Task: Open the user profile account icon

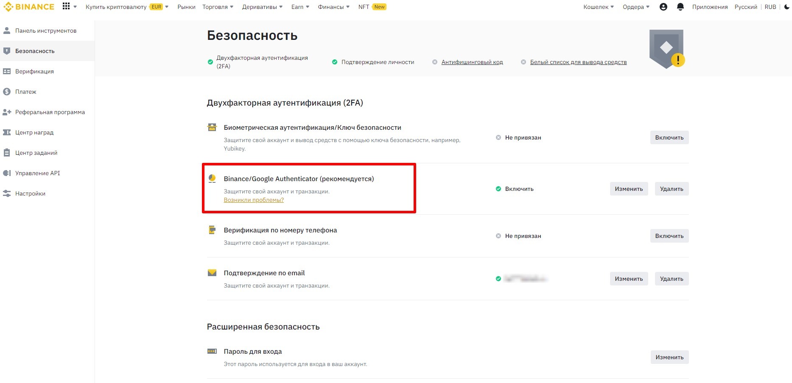Action: coord(663,7)
